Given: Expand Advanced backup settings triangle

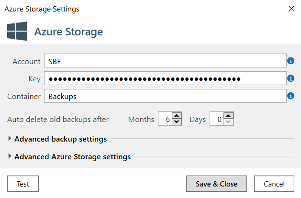Looking at the screenshot, I should pos(10,139).
